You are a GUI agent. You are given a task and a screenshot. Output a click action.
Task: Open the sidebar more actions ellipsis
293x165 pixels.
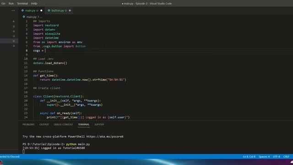13,11
